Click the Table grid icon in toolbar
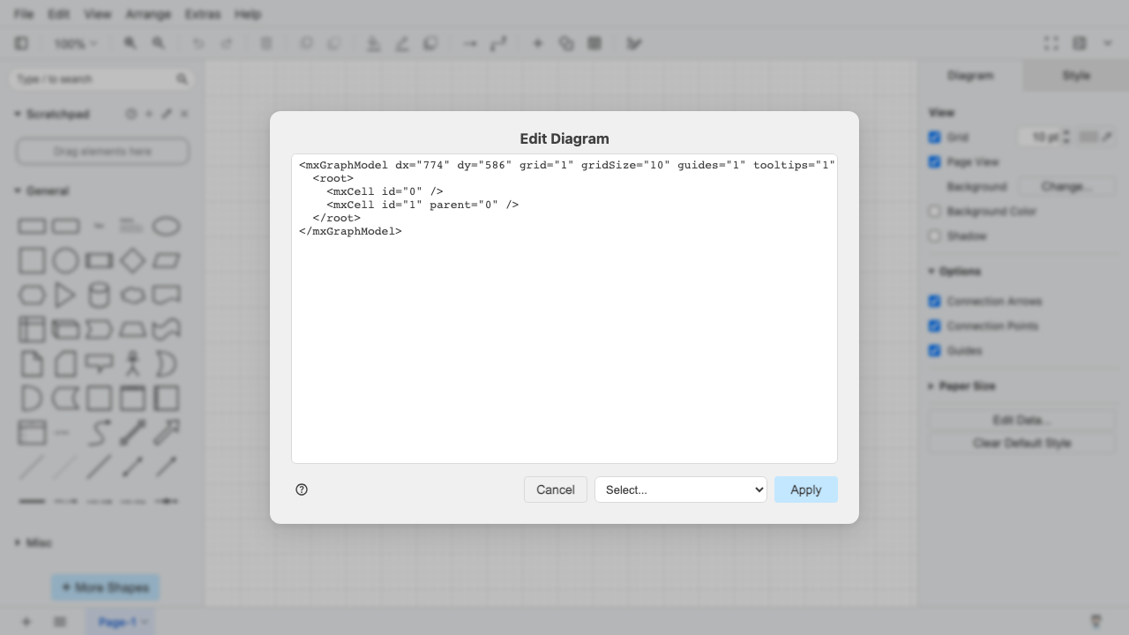The width and height of the screenshot is (1129, 635). click(x=594, y=43)
